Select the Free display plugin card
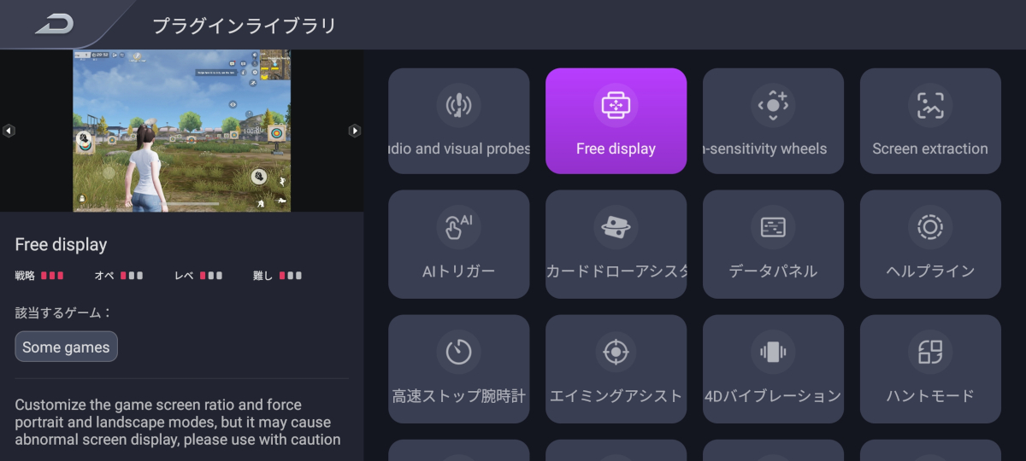 coord(616,121)
